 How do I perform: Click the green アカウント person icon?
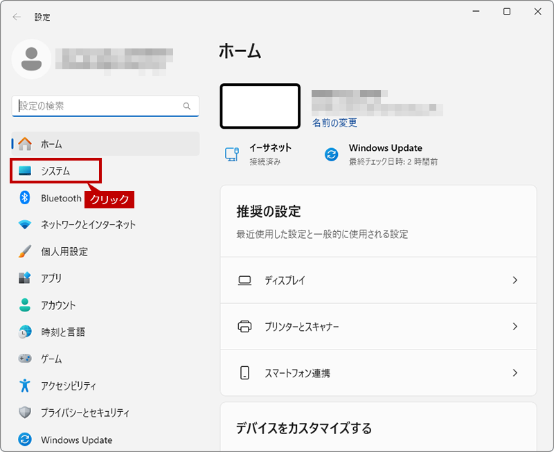25,305
